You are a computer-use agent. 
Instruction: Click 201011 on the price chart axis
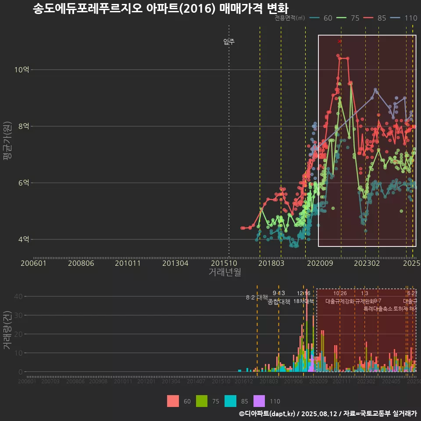(x=128, y=263)
